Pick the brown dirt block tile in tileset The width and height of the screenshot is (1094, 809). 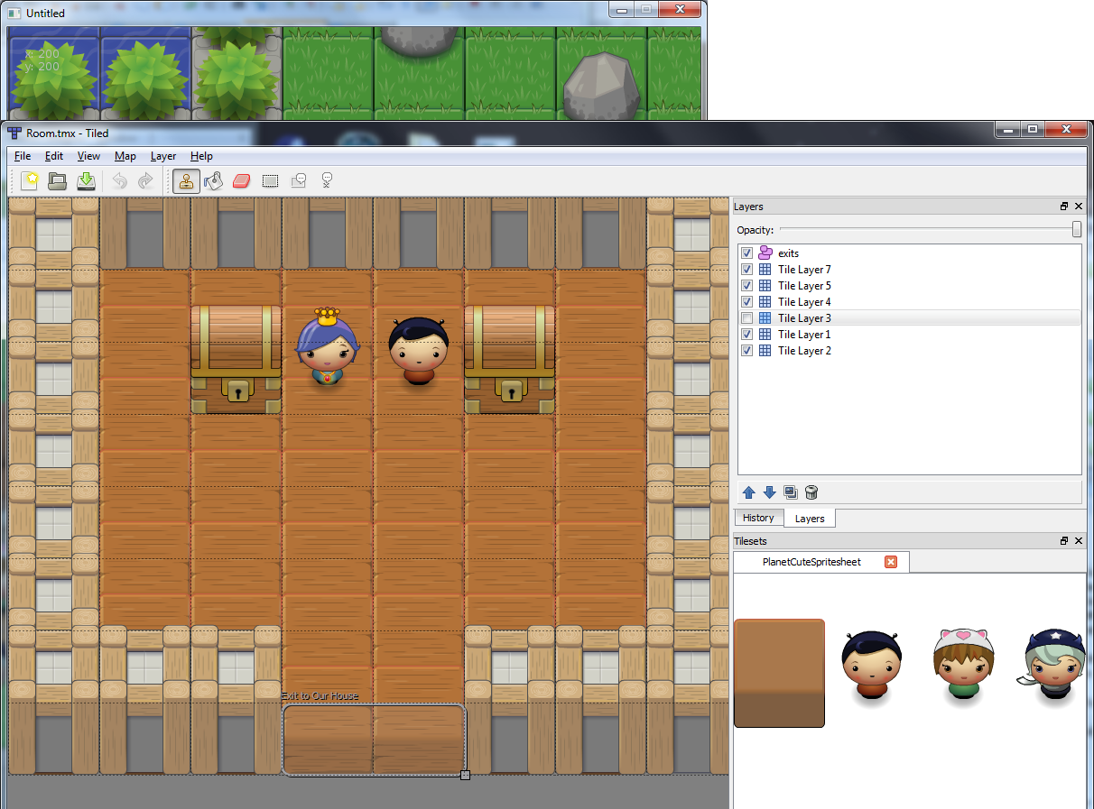click(x=779, y=673)
